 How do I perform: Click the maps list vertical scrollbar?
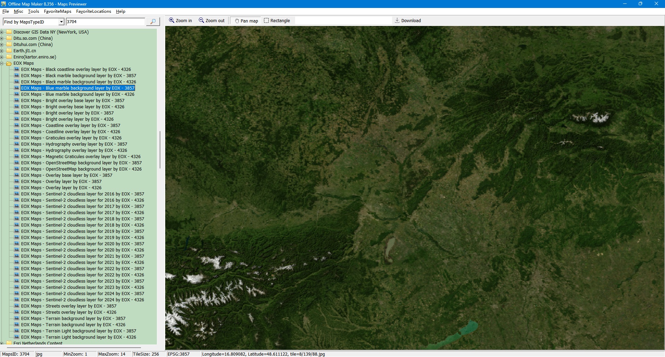coord(160,150)
